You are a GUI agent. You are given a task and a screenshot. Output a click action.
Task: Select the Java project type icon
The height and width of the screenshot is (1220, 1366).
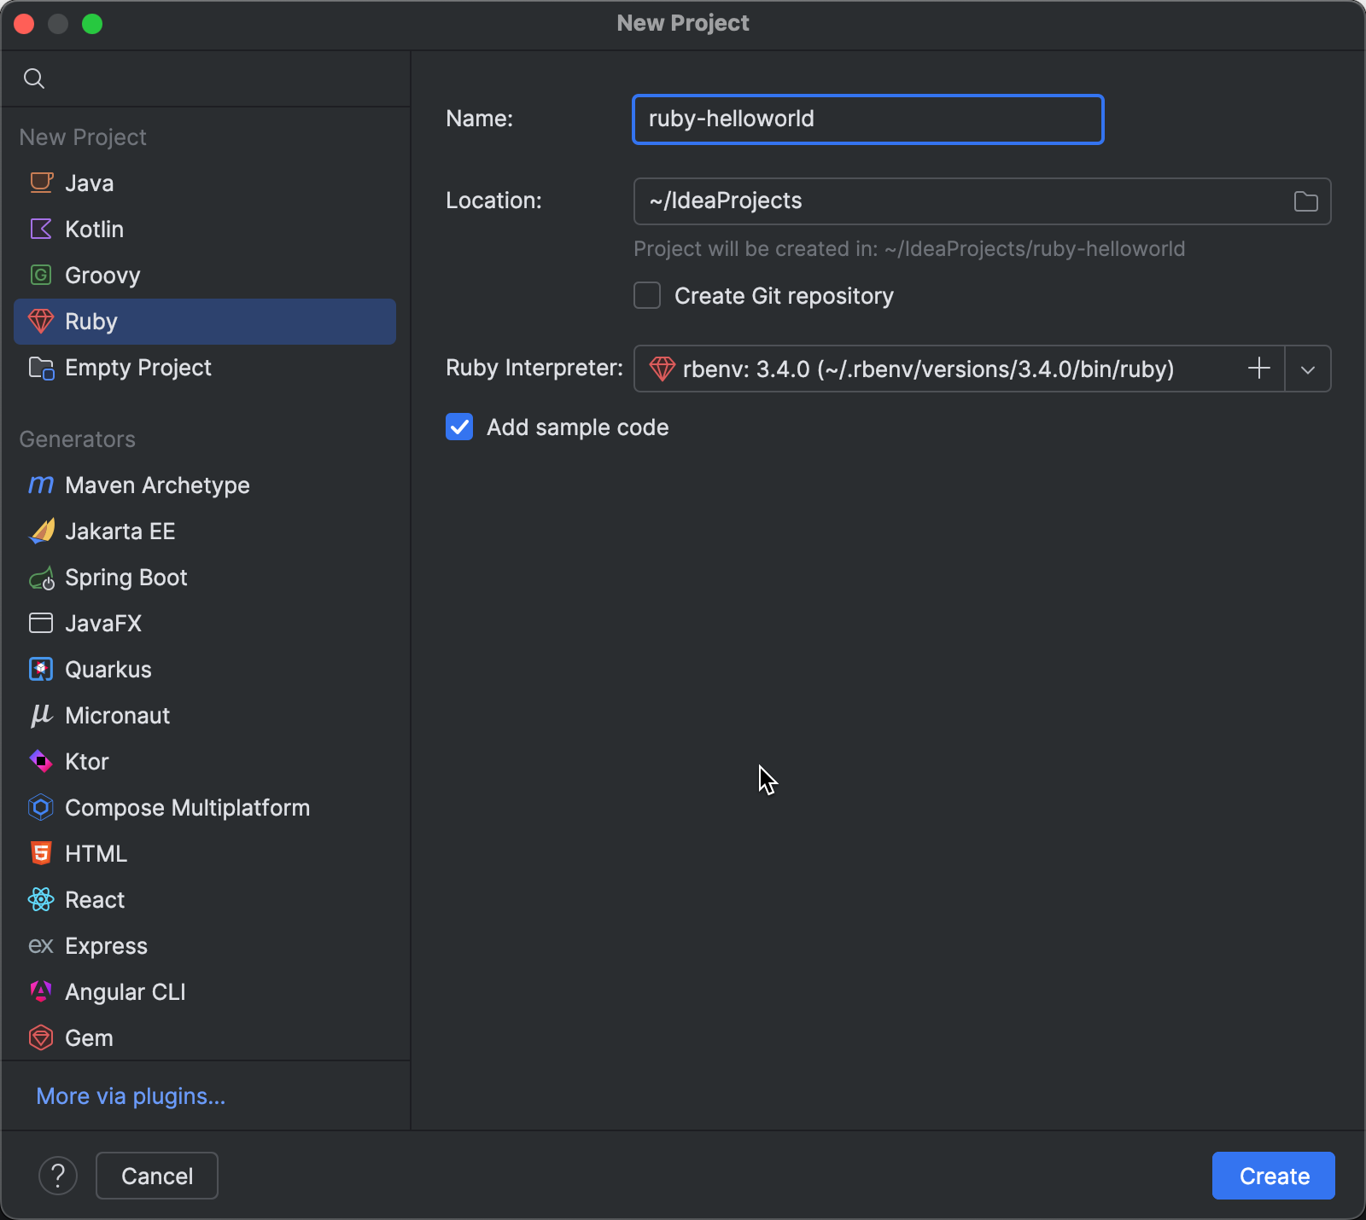tap(41, 183)
